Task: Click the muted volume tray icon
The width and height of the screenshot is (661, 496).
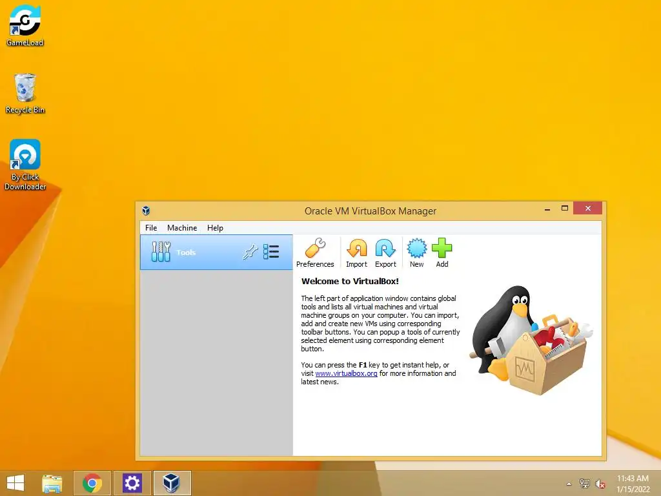Action: [x=600, y=484]
